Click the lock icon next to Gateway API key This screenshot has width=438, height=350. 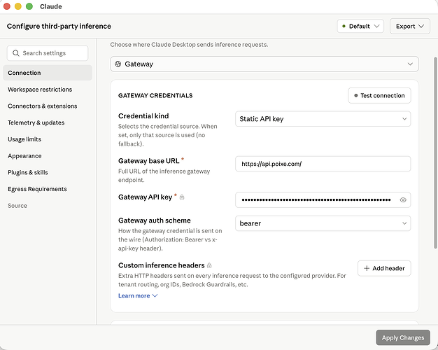(182, 197)
